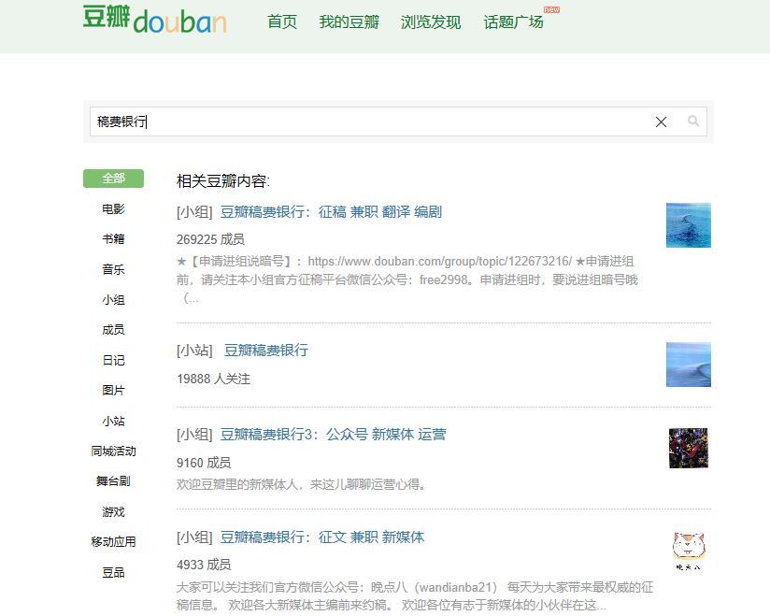Clear the search box with the X icon
The height and width of the screenshot is (616, 770).
point(661,122)
